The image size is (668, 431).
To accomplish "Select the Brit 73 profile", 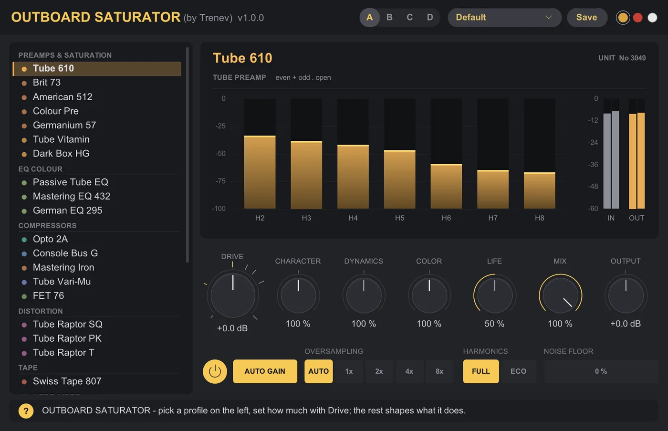I will 97,83.
